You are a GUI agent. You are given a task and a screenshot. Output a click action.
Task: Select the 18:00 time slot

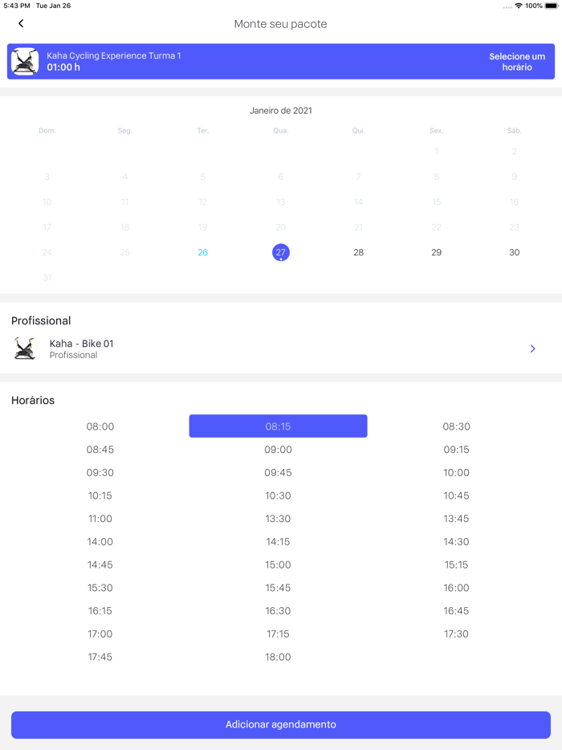[x=278, y=657]
